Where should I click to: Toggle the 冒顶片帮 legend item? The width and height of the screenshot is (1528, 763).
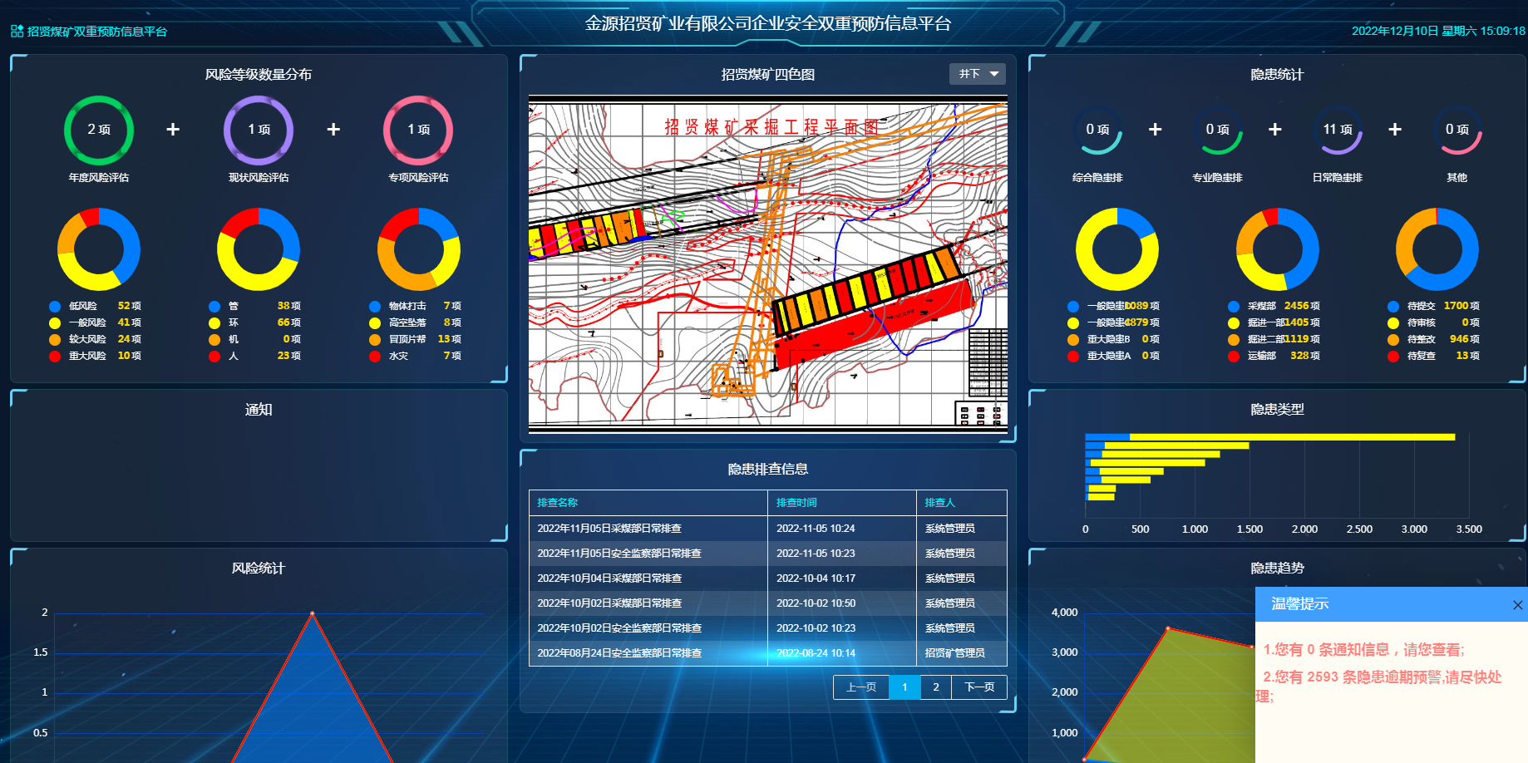(x=407, y=339)
